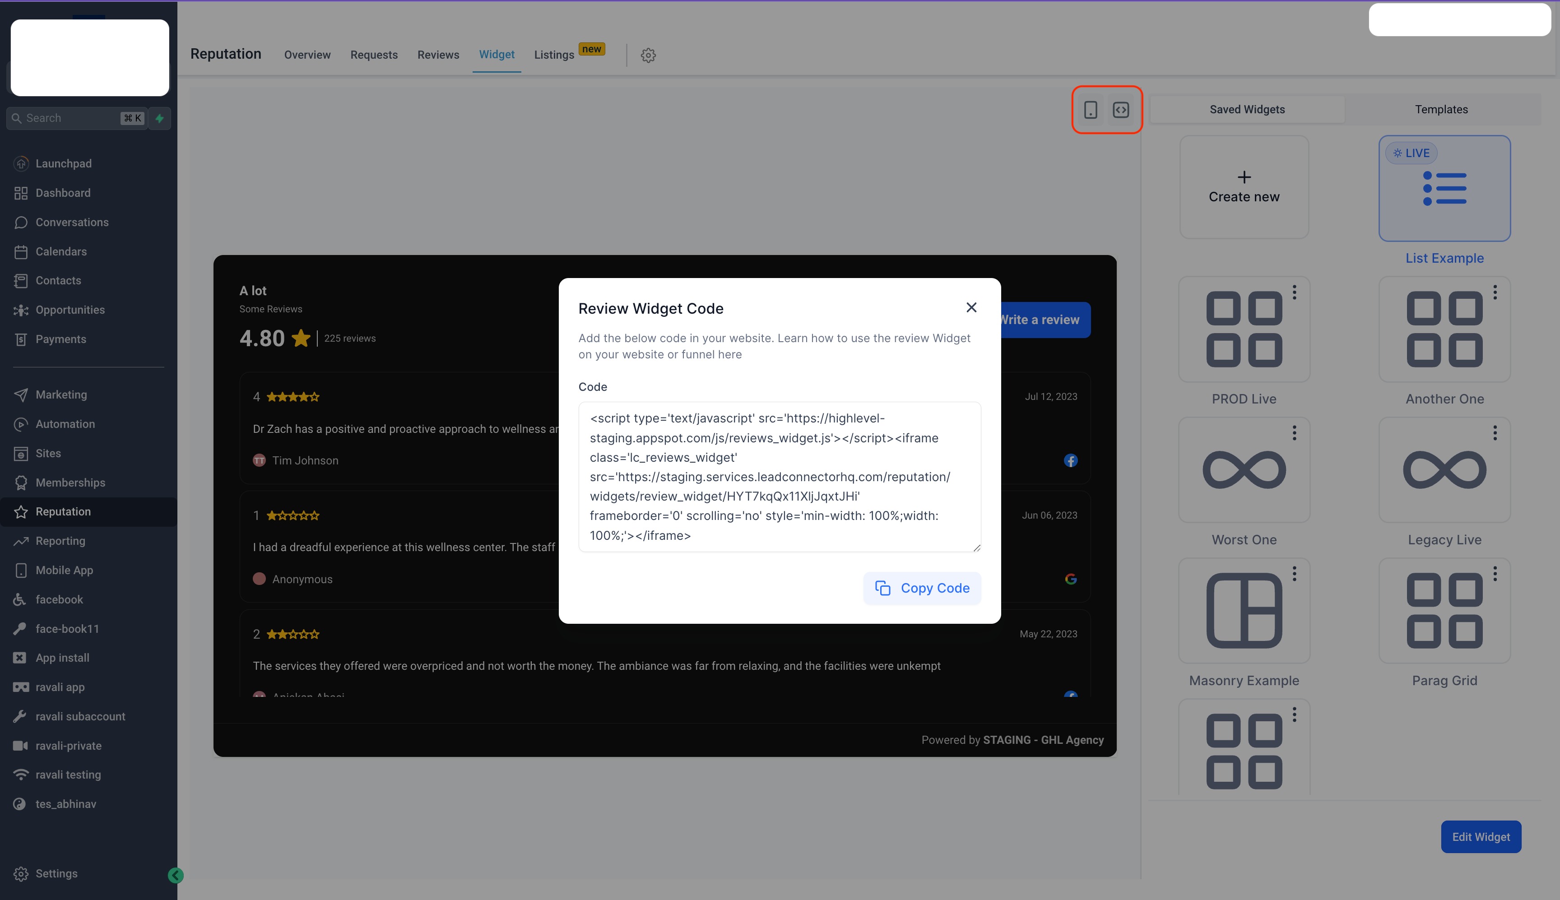
Task: Open Automation in sidebar
Action: tap(65, 424)
